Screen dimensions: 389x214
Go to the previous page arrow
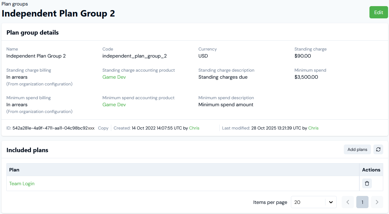[x=347, y=202]
